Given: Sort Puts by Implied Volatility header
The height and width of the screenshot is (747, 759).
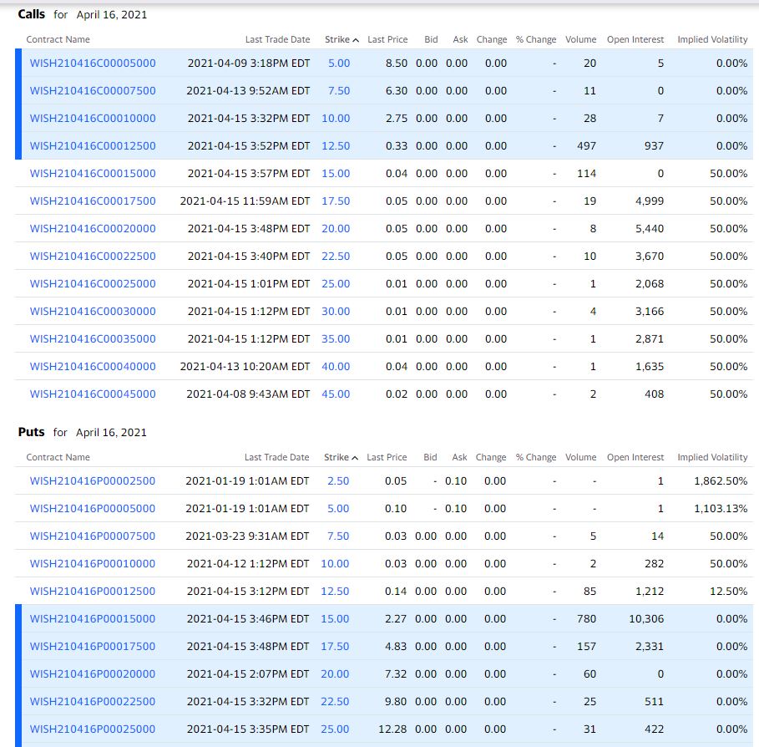Looking at the screenshot, I should click(x=712, y=457).
